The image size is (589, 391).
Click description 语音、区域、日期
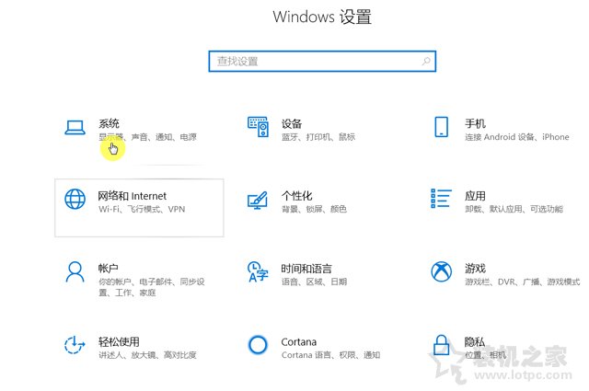pos(314,282)
